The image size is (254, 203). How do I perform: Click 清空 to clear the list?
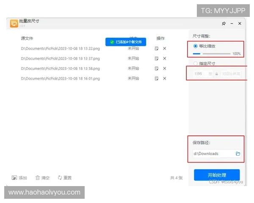42,178
